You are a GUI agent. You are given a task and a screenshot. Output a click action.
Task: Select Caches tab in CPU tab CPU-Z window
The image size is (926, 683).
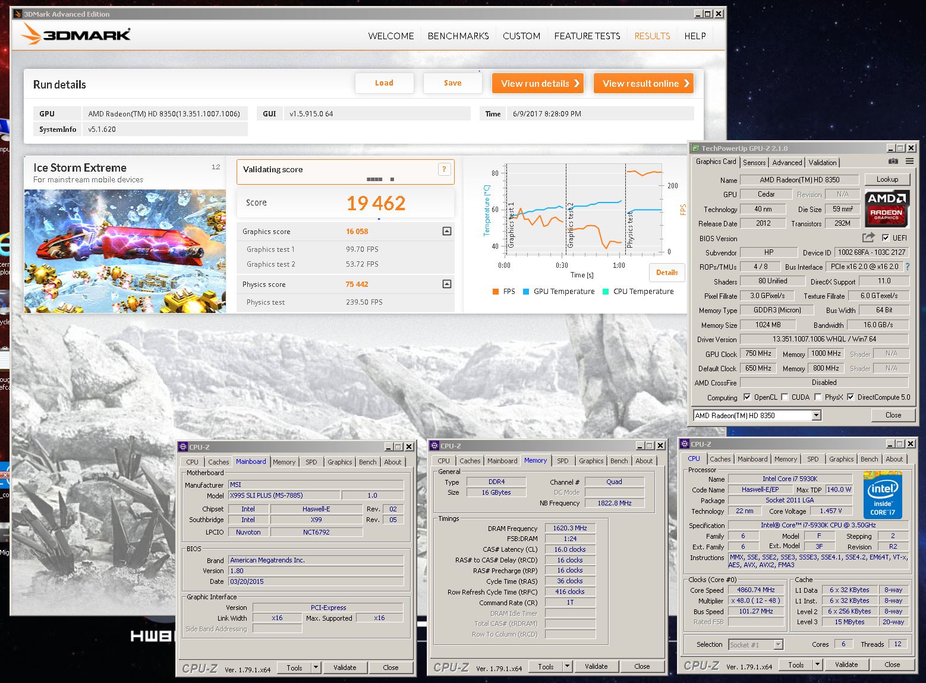(720, 459)
